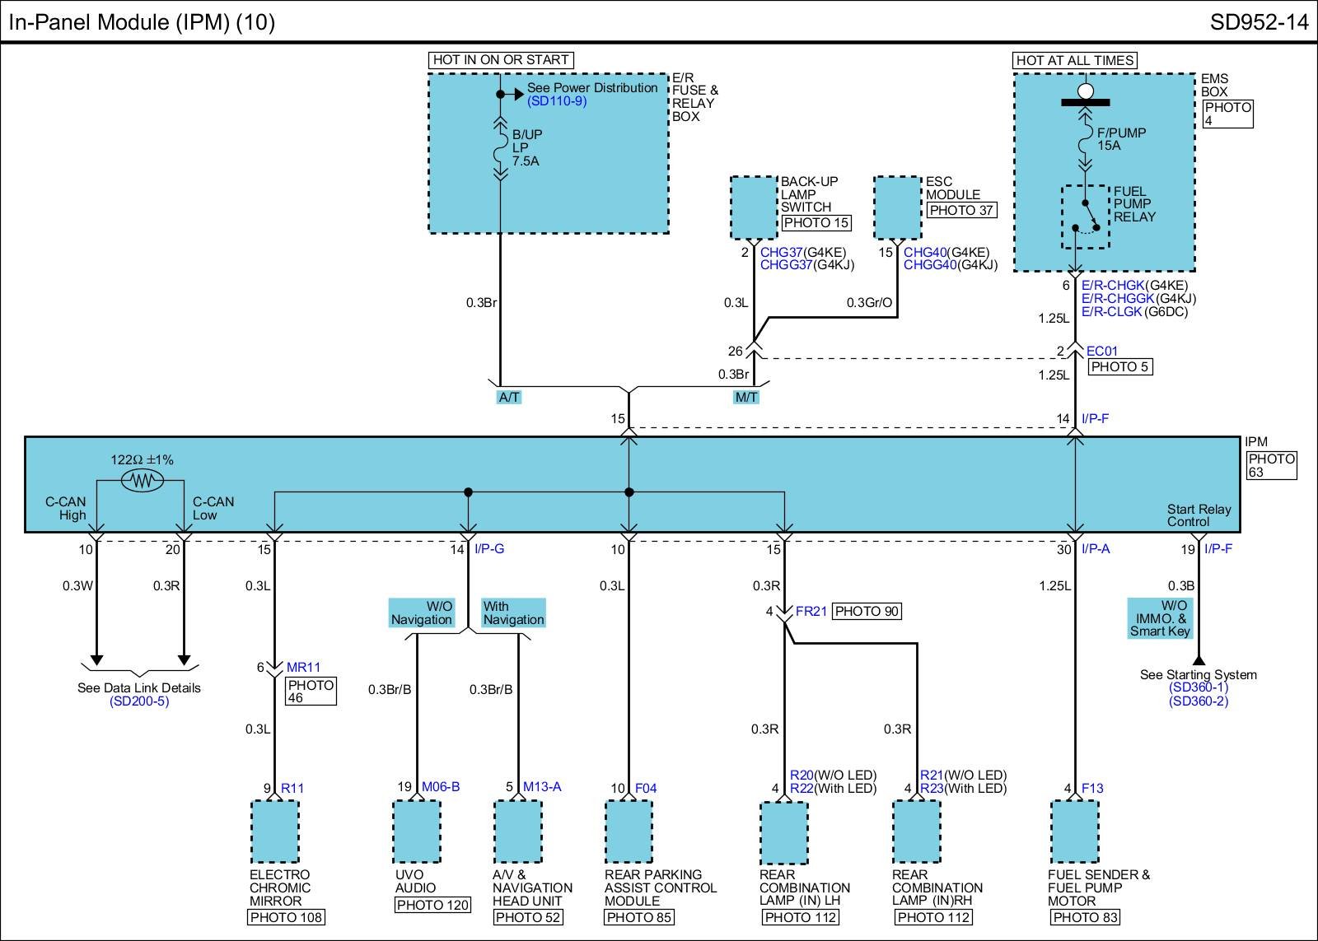
Task: Open PHOTO 37 for the ESC module
Action: [961, 210]
